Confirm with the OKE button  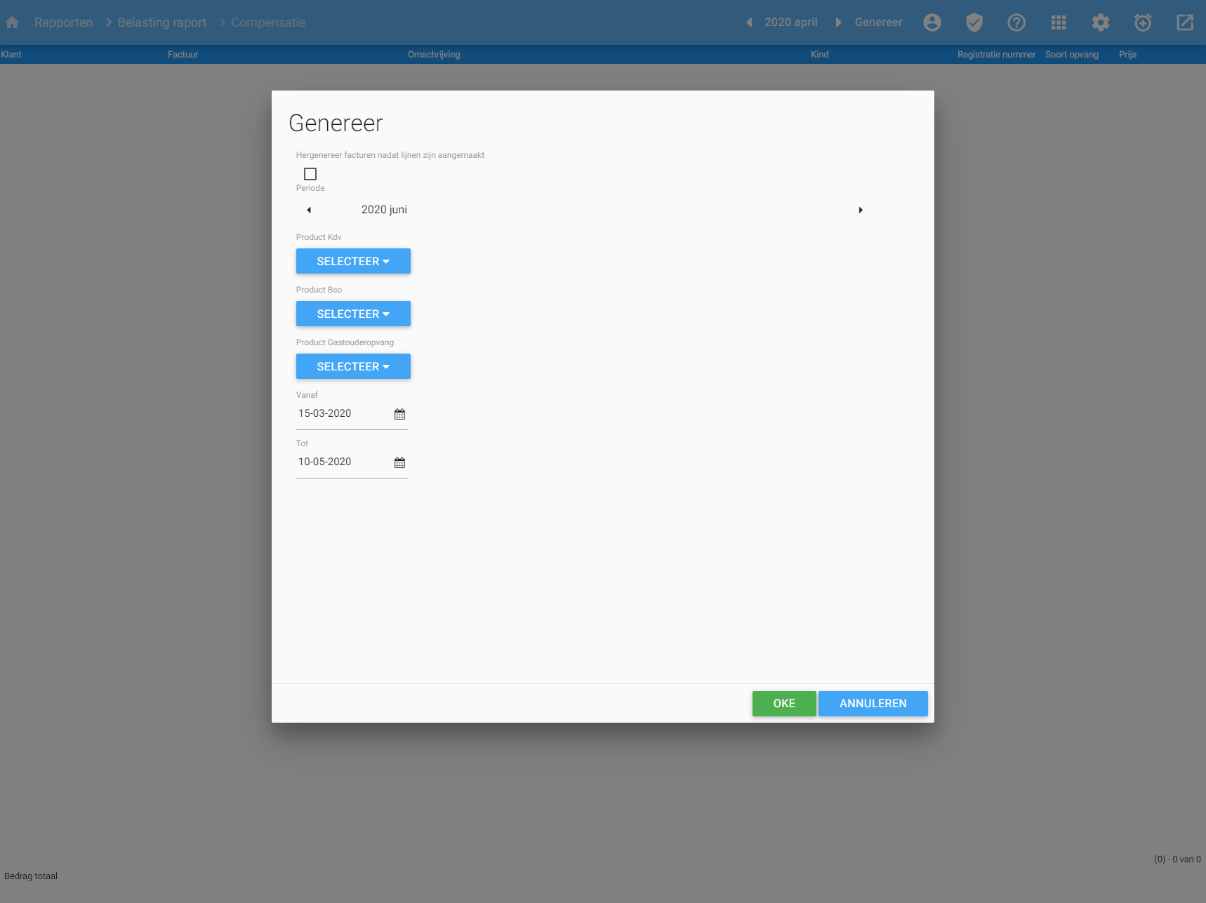pos(784,704)
